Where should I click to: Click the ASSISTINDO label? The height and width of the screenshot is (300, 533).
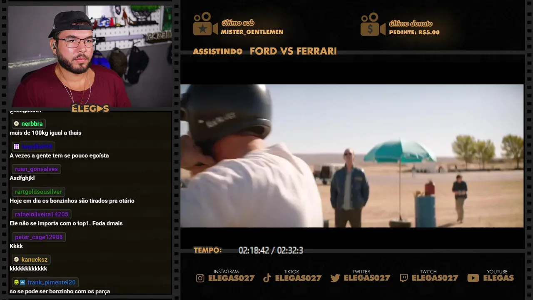click(218, 52)
